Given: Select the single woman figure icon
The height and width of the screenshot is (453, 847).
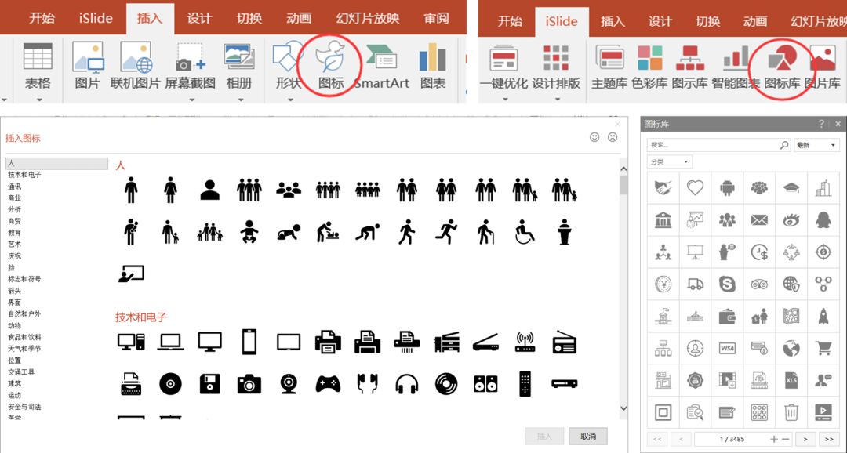Looking at the screenshot, I should pyautogui.click(x=171, y=190).
